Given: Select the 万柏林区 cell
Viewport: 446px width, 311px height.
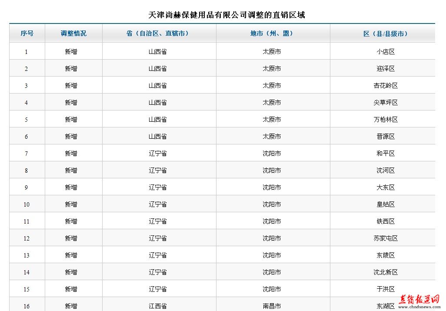Looking at the screenshot, I should click(x=386, y=120).
